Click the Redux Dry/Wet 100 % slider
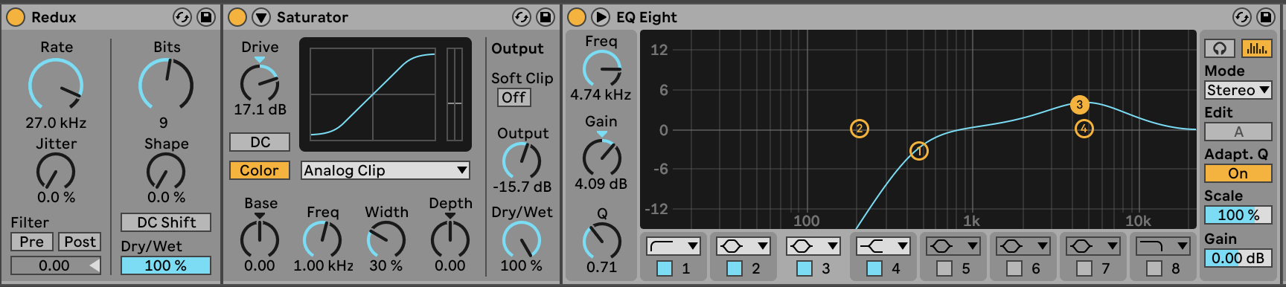The height and width of the screenshot is (287, 1286). click(x=166, y=265)
